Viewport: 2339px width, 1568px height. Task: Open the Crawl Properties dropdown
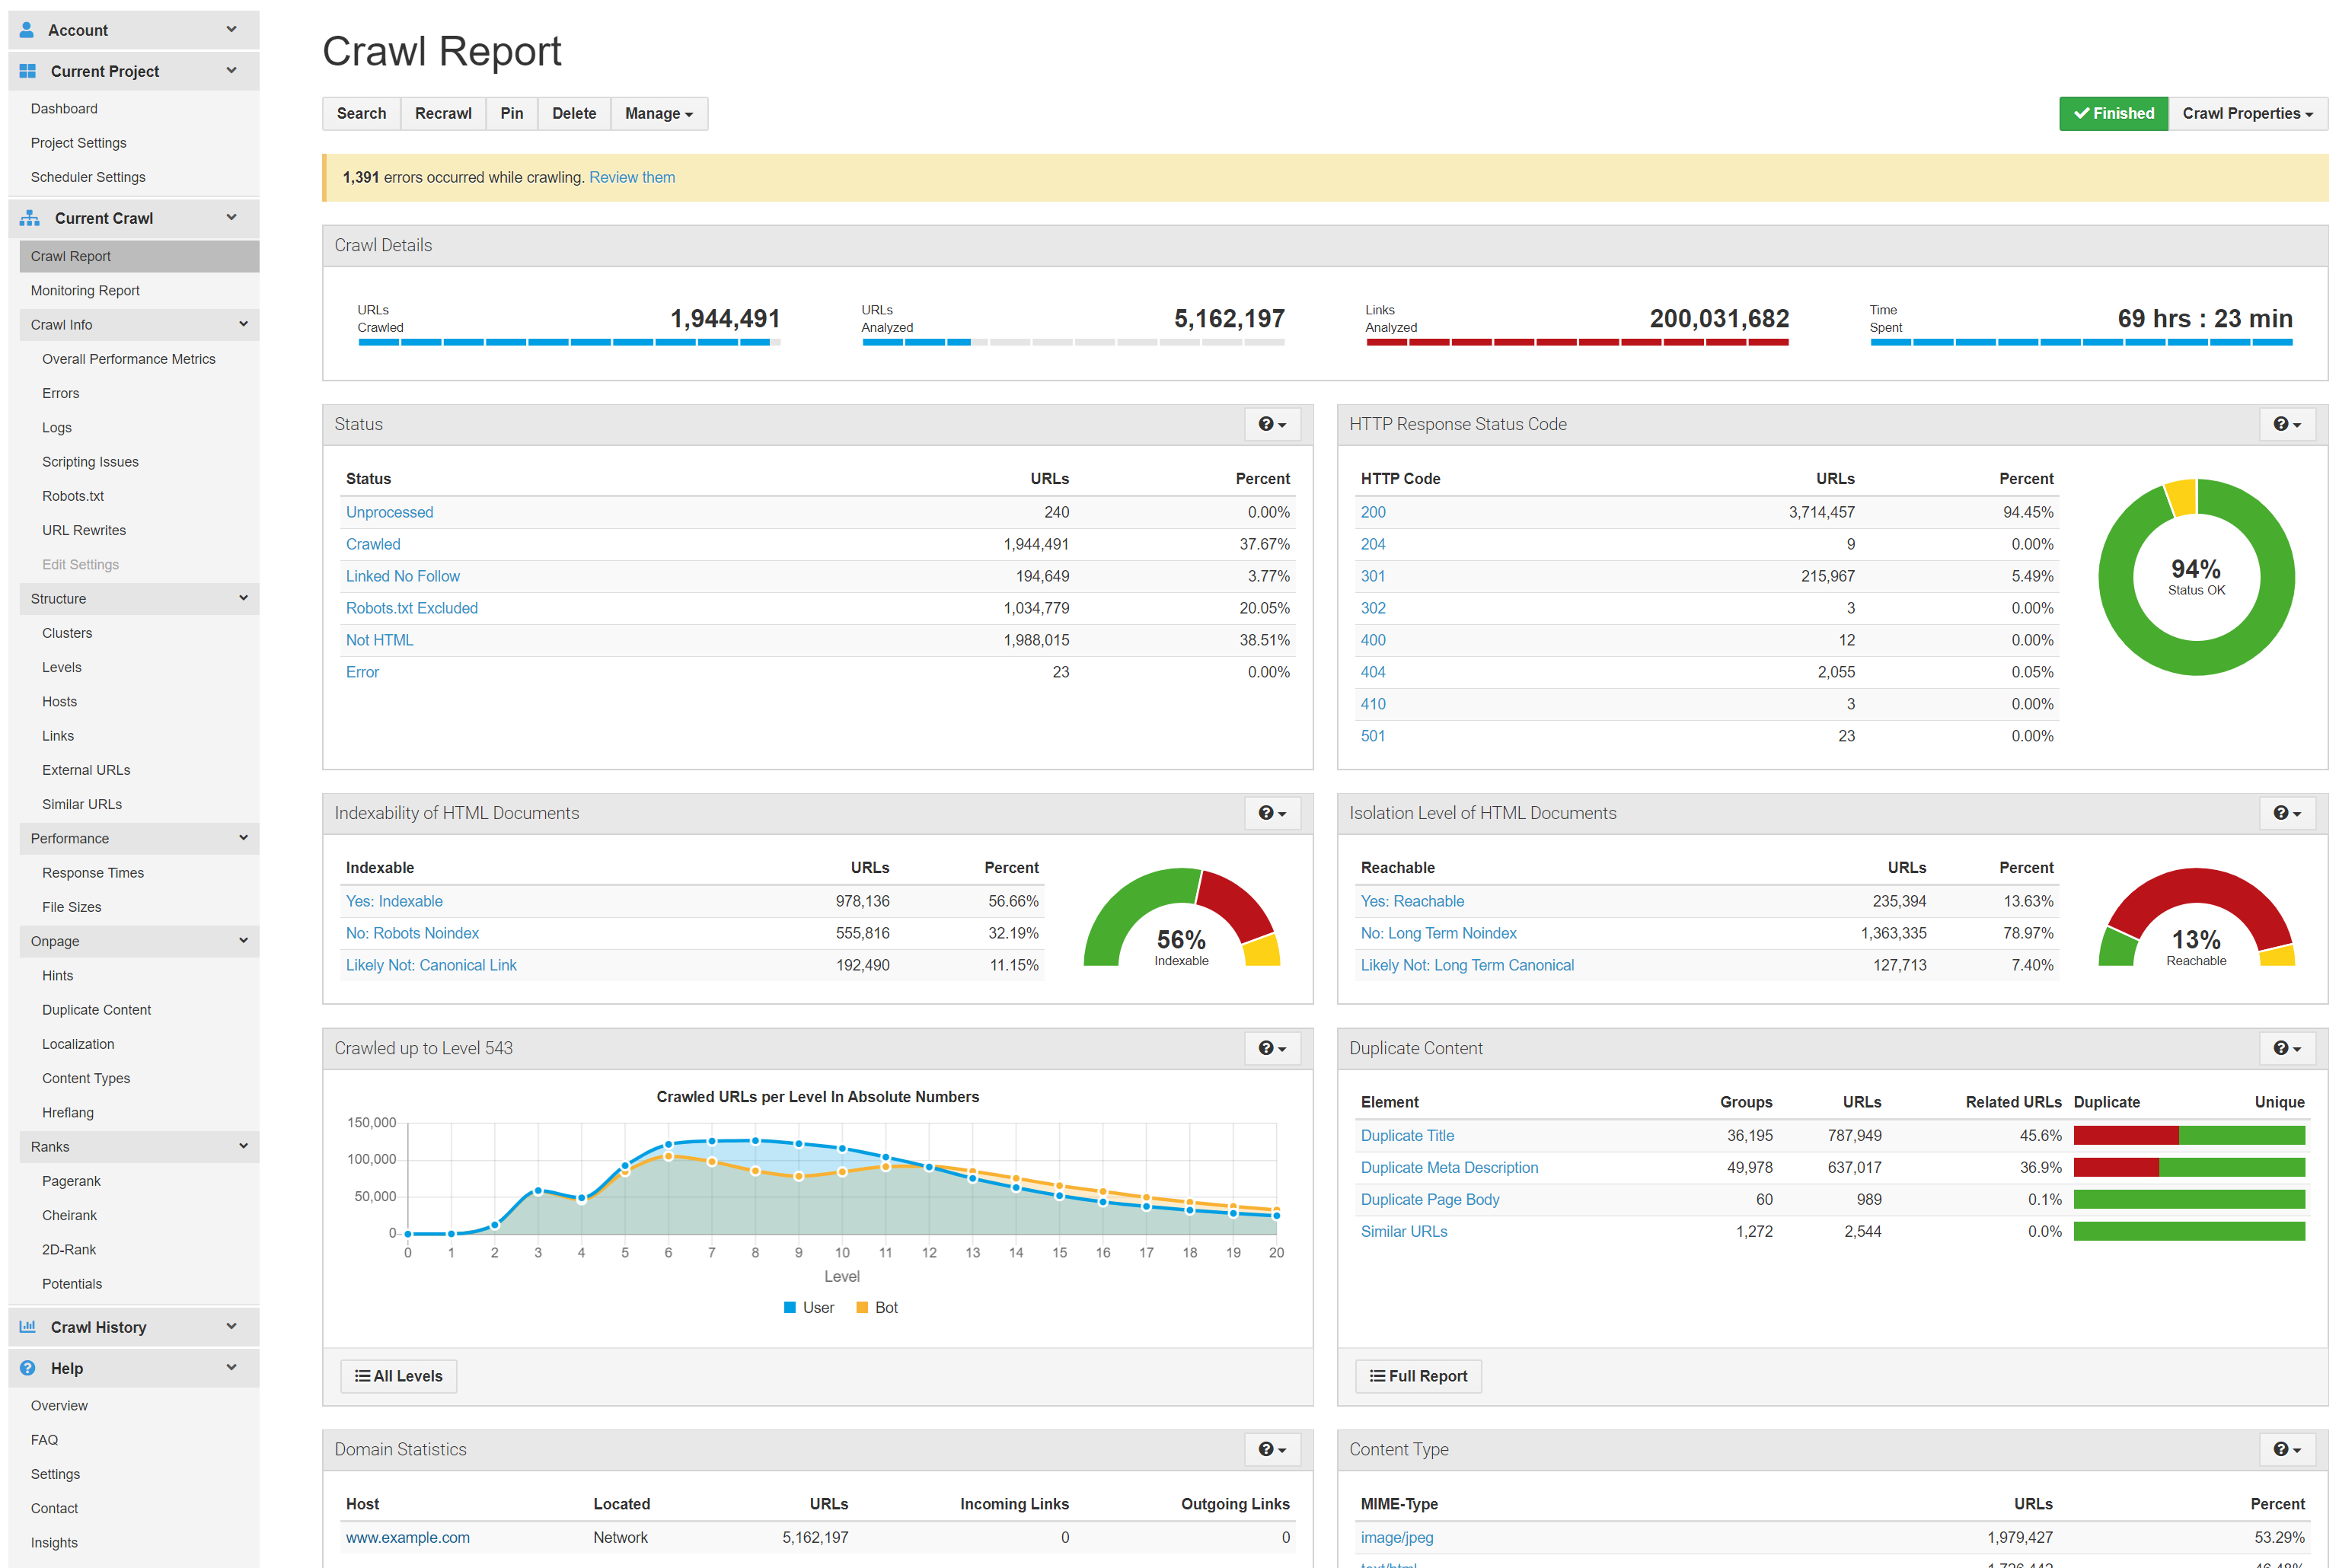pos(2246,113)
